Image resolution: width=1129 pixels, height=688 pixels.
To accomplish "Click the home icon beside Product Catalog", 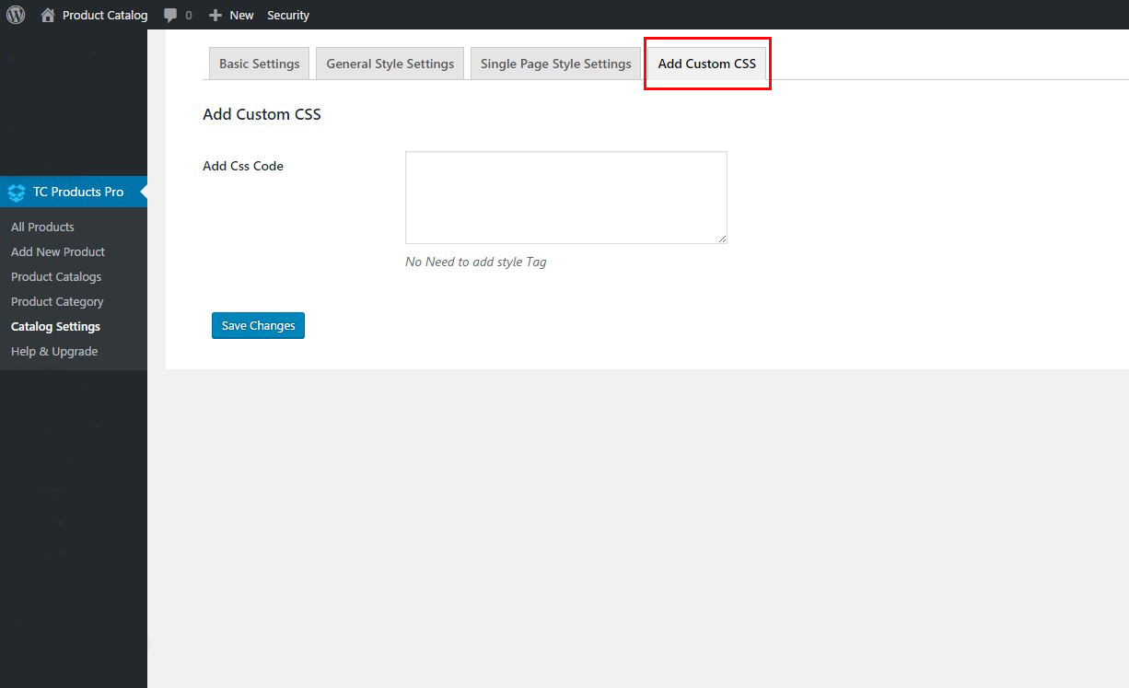I will click(48, 15).
